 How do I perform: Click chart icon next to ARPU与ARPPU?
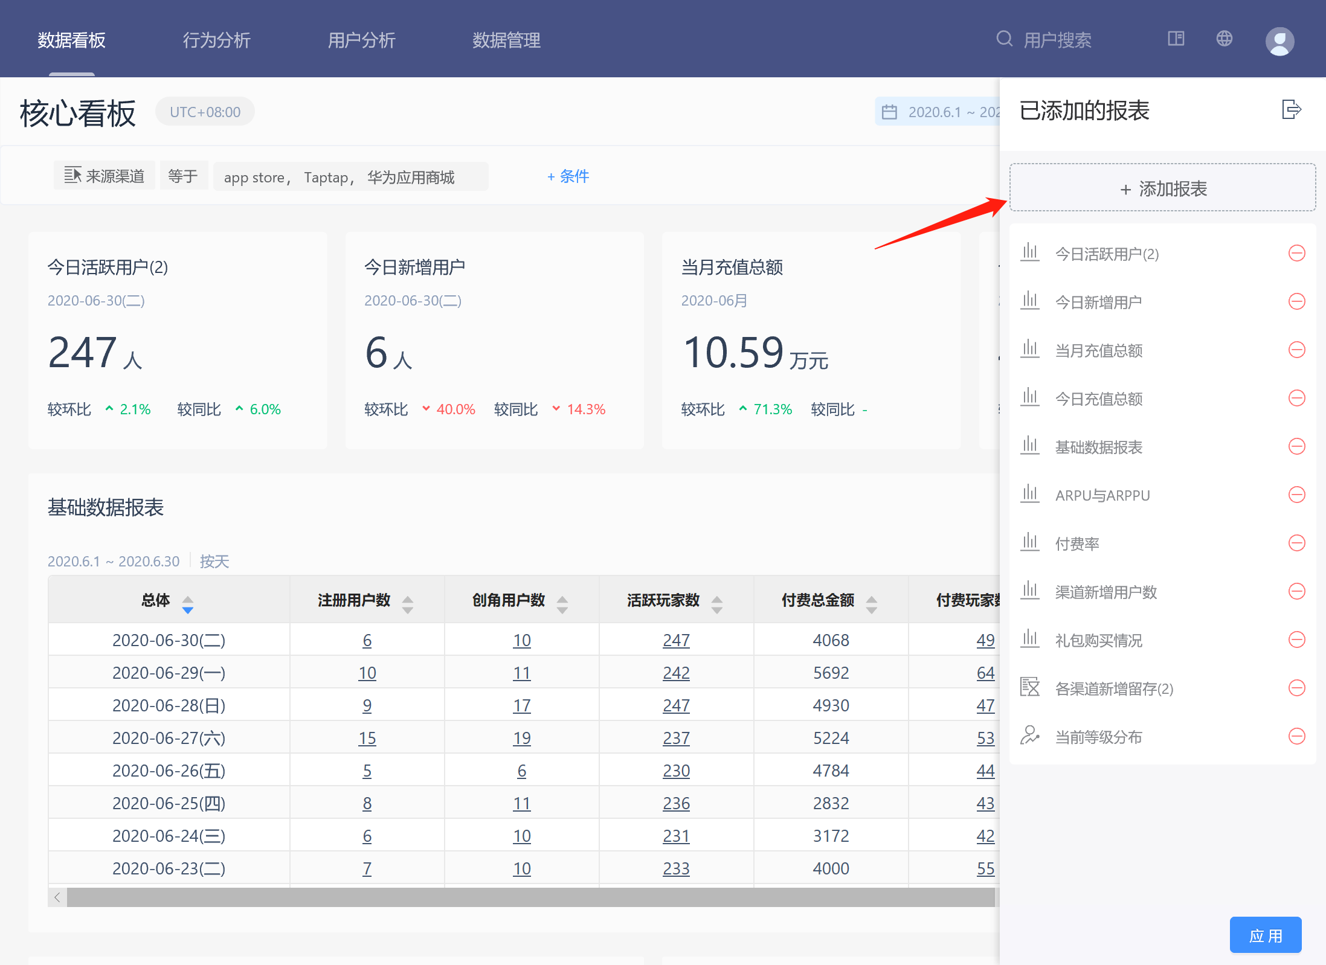point(1029,494)
